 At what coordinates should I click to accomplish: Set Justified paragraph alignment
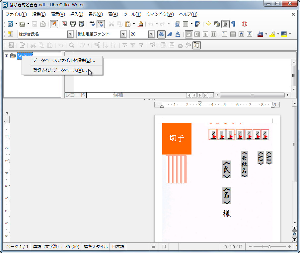pyautogui.click(x=214, y=34)
